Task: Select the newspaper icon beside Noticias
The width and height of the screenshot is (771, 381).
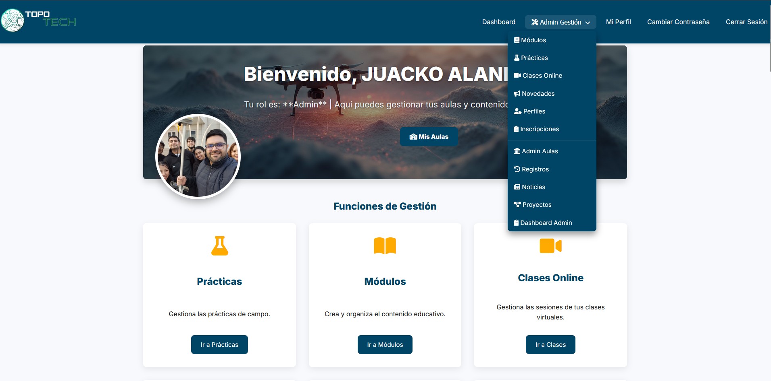Action: pyautogui.click(x=517, y=187)
